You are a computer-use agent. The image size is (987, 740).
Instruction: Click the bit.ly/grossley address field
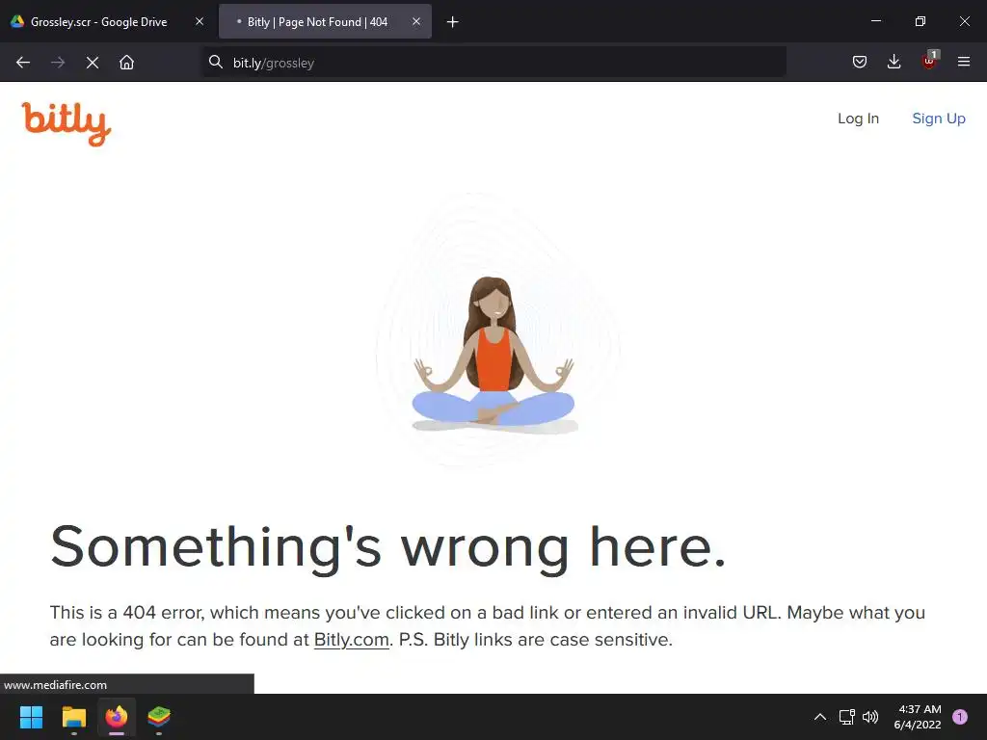(494, 63)
